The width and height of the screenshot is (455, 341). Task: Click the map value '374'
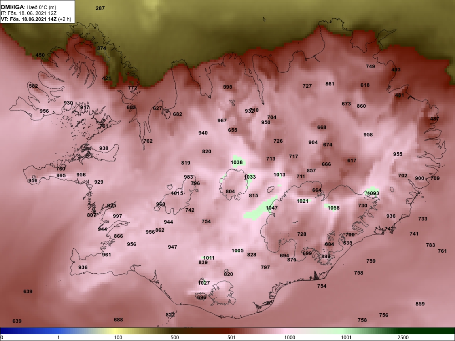[101, 48]
